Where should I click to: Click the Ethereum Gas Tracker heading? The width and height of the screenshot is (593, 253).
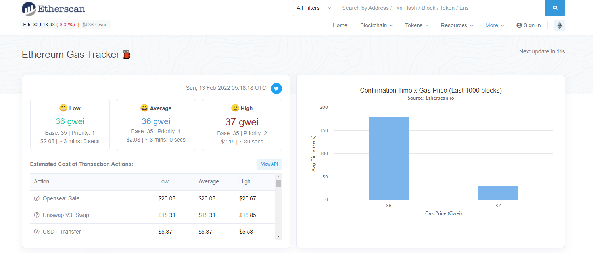coord(71,55)
